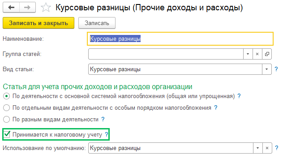Go back with the left arrow button

(11, 8)
